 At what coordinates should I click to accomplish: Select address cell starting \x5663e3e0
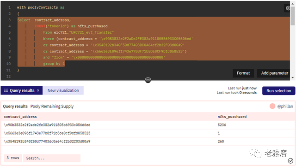point(47,133)
